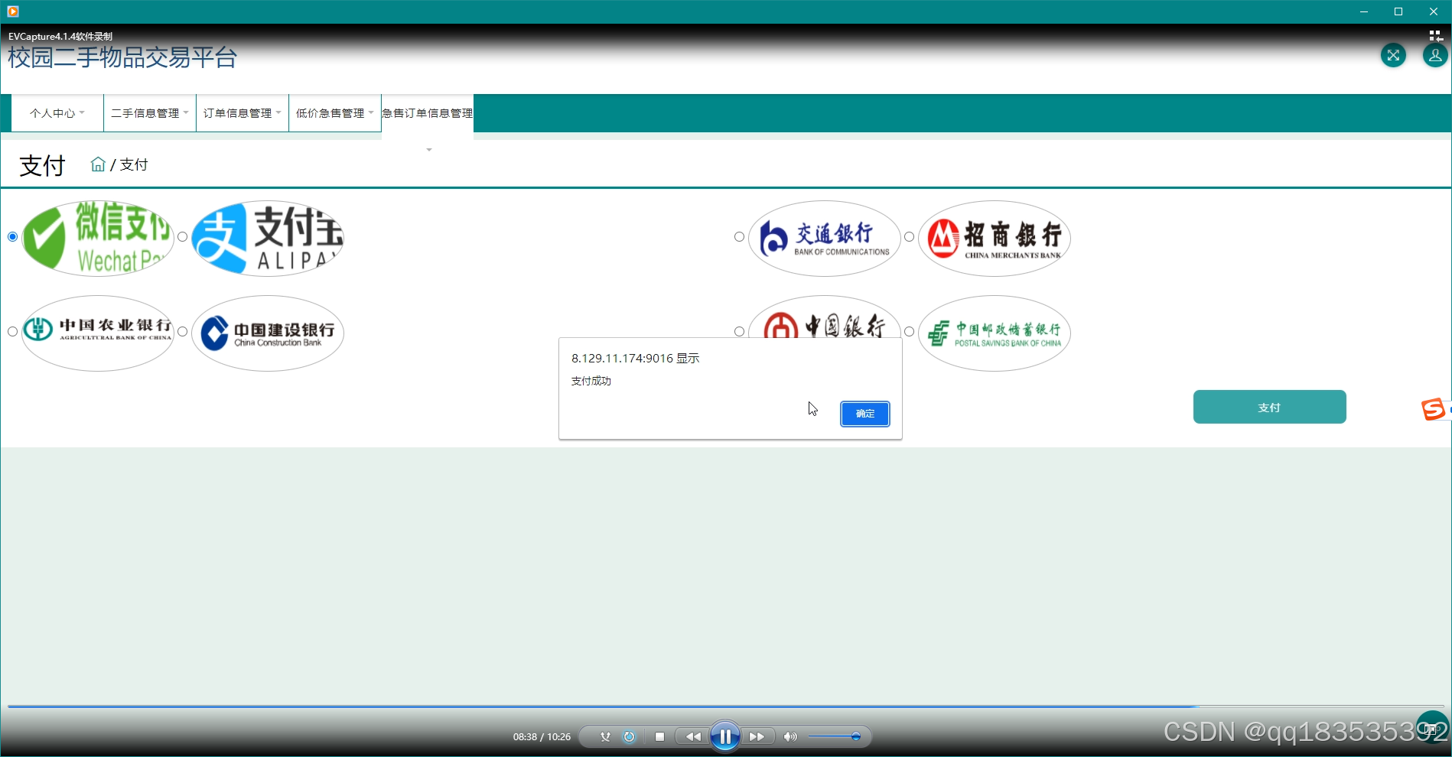Image resolution: width=1452 pixels, height=757 pixels.
Task: Open the user account icon top right
Action: 1434,55
